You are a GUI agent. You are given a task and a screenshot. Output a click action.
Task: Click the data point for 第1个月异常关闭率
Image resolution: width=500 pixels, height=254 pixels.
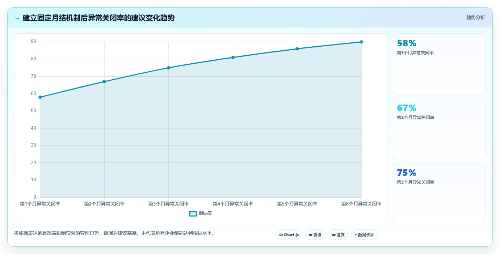pos(40,97)
